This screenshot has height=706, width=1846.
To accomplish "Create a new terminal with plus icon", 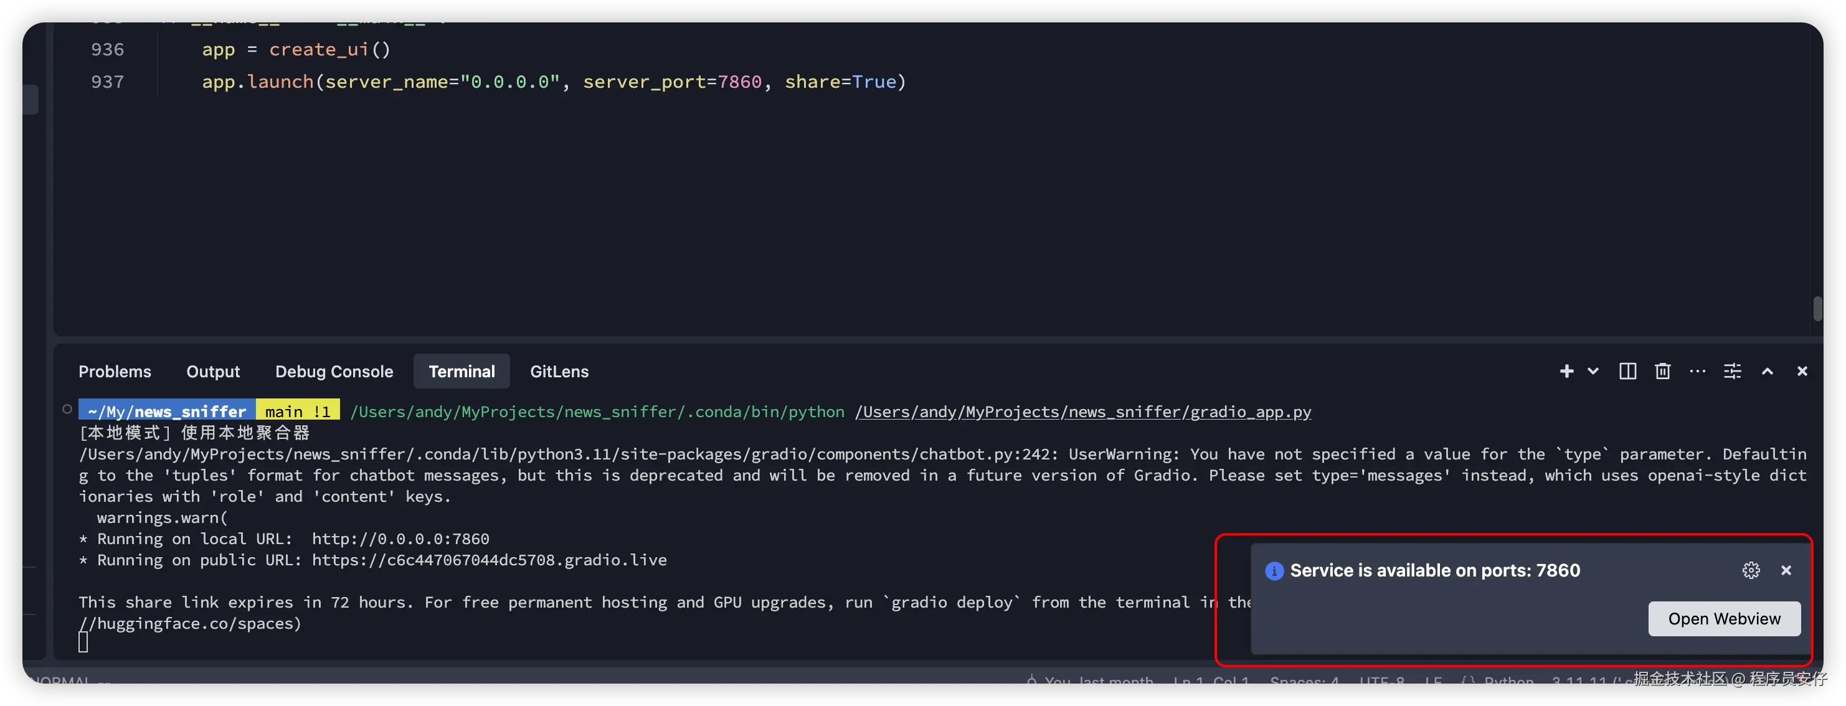I will [1566, 371].
